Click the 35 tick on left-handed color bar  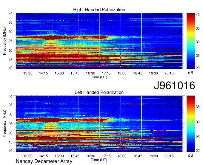(x=198, y=107)
